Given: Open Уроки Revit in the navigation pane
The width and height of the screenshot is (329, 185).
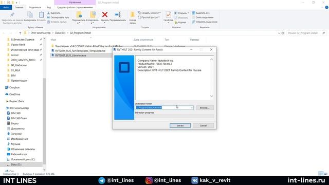Looking at the screenshot, I should (x=18, y=45).
